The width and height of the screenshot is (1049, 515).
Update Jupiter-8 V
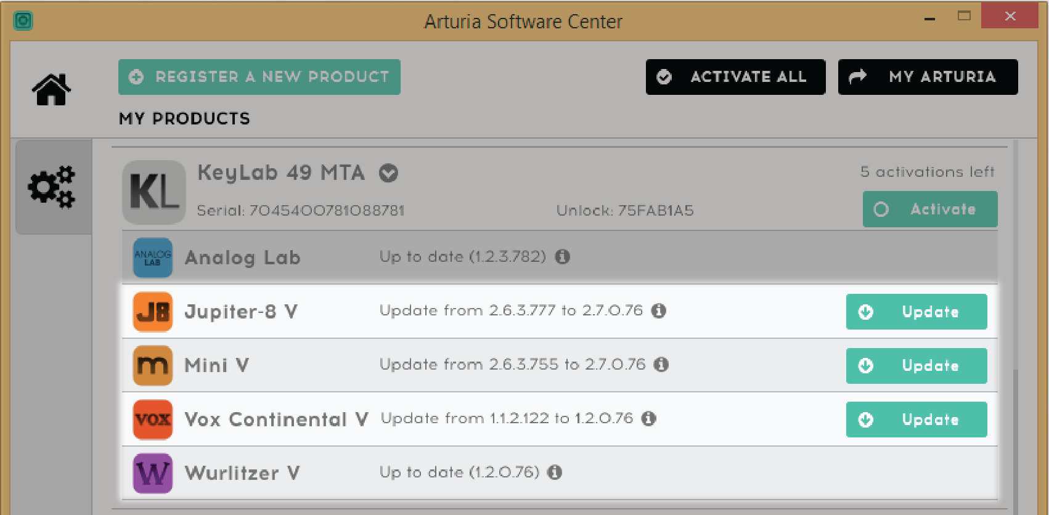pyautogui.click(x=916, y=312)
